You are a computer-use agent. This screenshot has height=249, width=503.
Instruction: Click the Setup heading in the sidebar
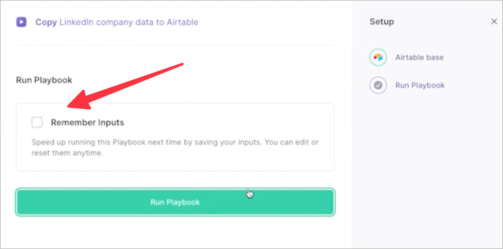point(382,22)
